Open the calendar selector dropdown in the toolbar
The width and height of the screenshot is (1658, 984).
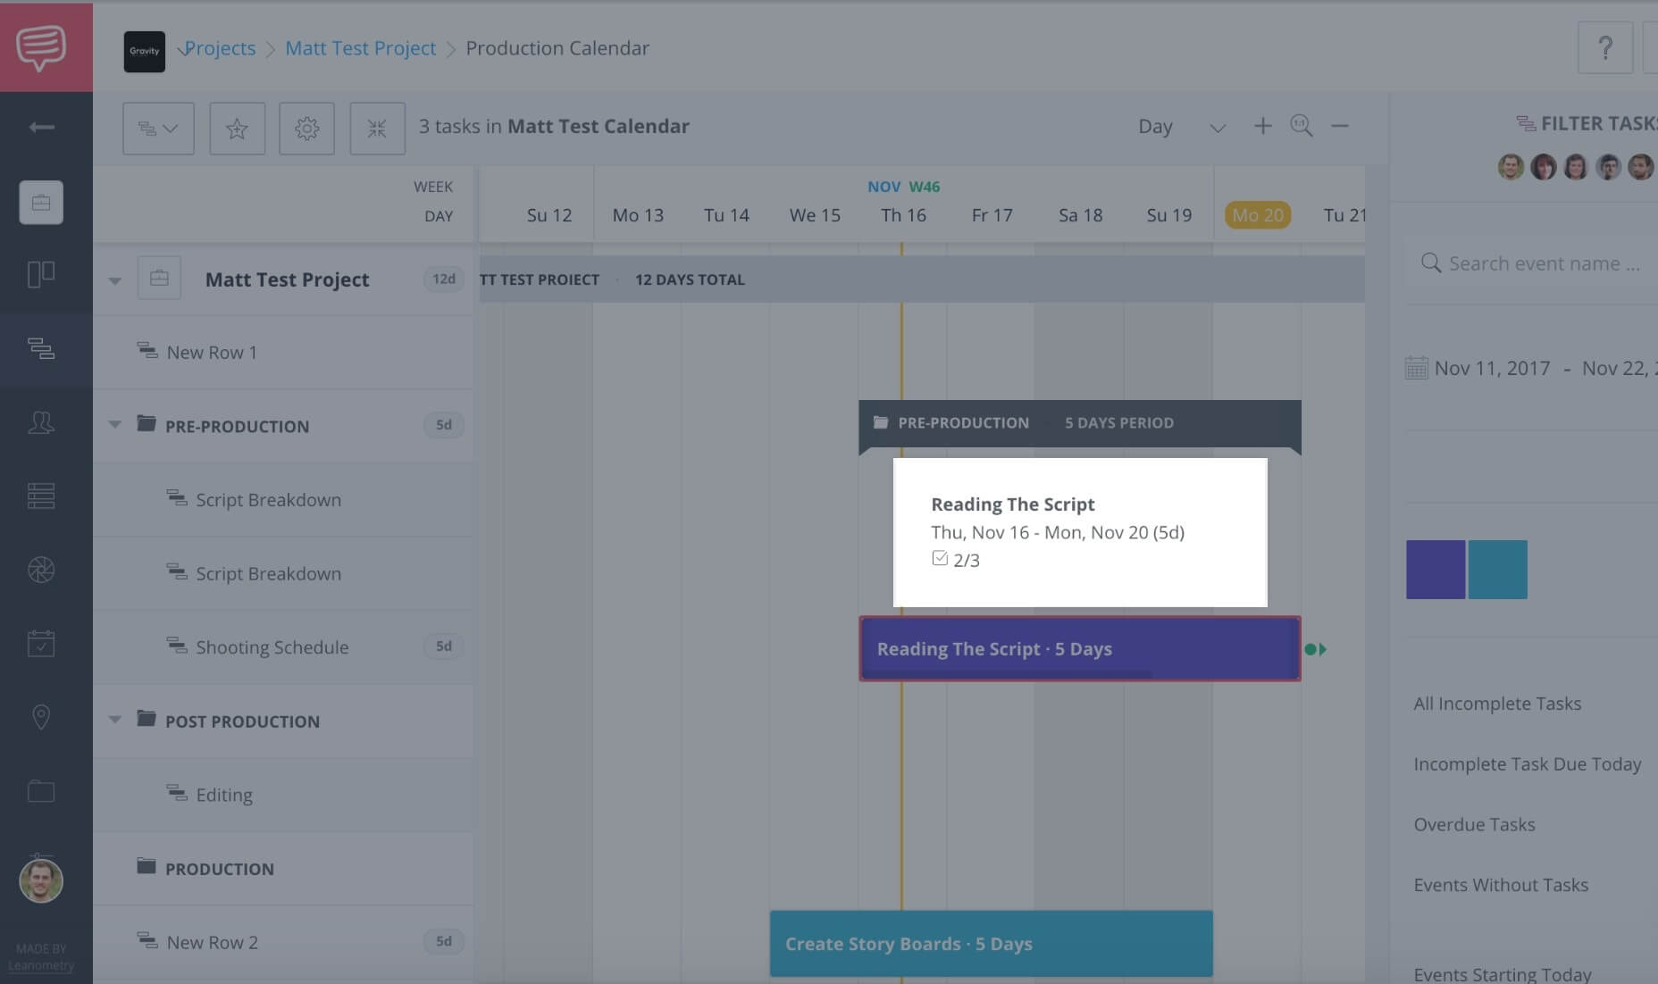pos(158,128)
